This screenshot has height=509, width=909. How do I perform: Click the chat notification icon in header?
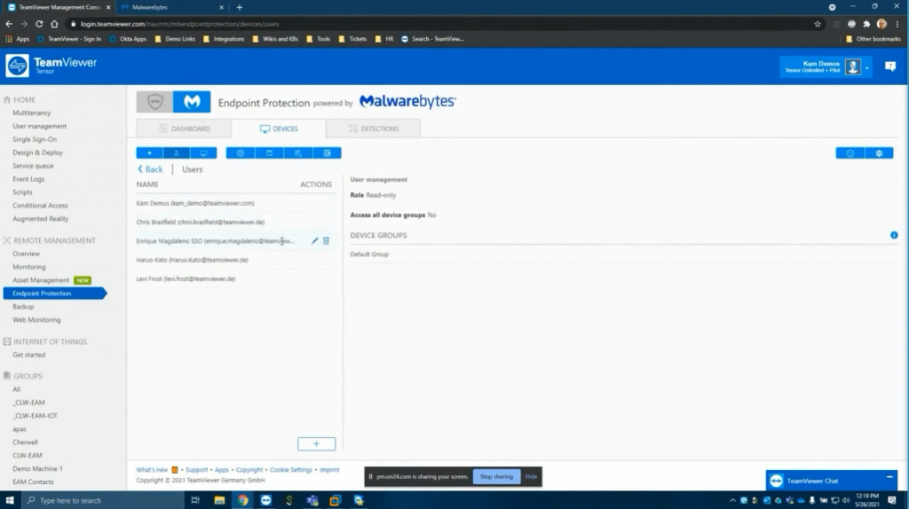pos(890,67)
